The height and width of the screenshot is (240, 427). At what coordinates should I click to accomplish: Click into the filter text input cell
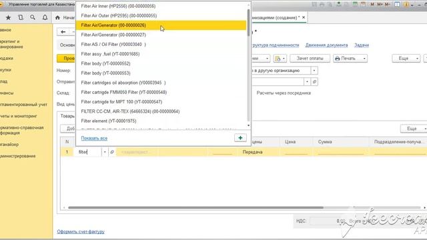coord(87,152)
